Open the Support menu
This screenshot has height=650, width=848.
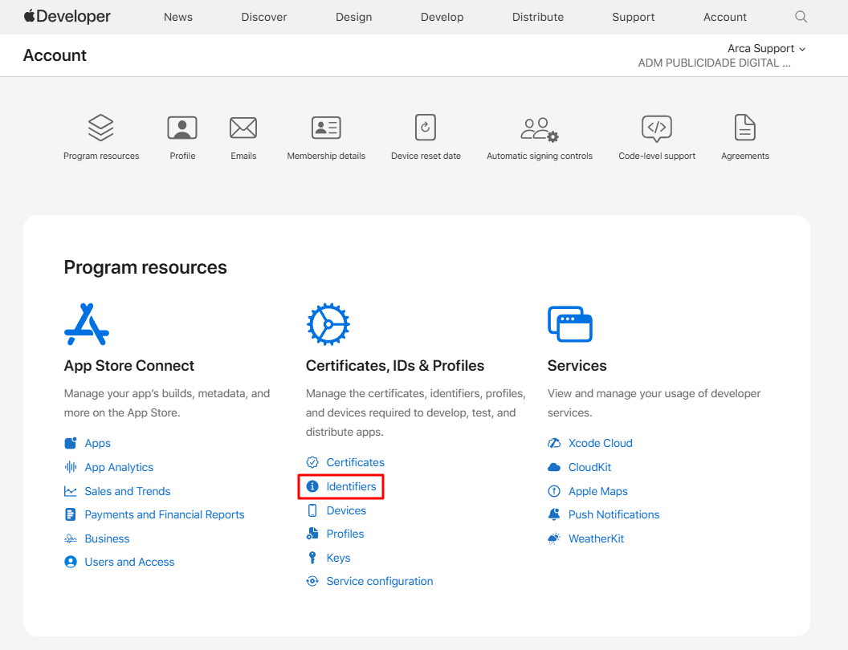coord(634,17)
